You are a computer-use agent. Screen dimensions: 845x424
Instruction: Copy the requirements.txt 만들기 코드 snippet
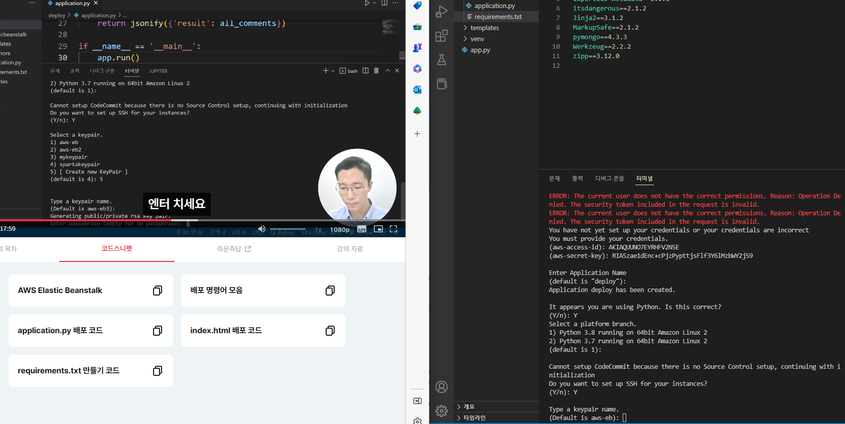[158, 371]
